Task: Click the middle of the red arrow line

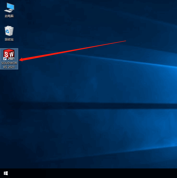Action: tap(74, 50)
